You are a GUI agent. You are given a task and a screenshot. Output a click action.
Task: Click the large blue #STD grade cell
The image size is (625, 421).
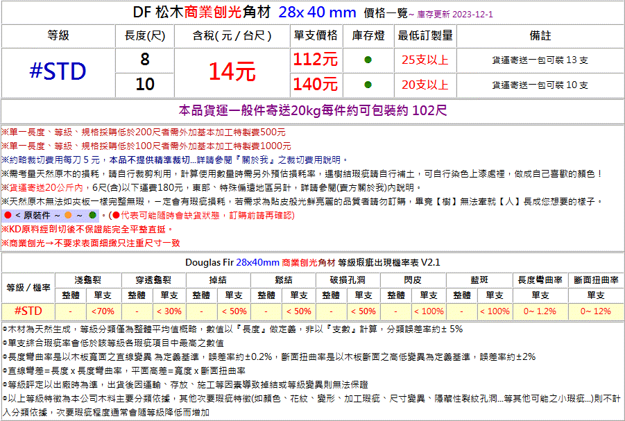(58, 71)
